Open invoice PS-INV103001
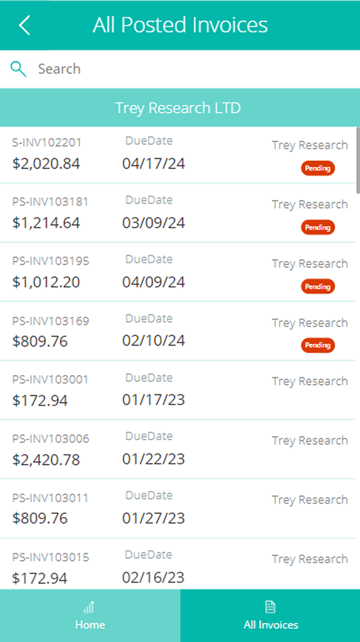Viewport: 360px width, 642px height. click(50, 380)
